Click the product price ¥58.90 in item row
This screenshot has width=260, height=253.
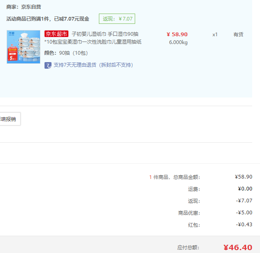[x=177, y=35]
